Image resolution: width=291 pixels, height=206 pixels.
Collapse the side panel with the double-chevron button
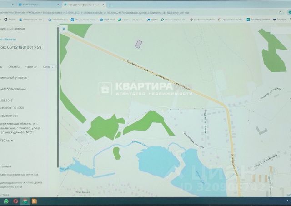(64, 29)
